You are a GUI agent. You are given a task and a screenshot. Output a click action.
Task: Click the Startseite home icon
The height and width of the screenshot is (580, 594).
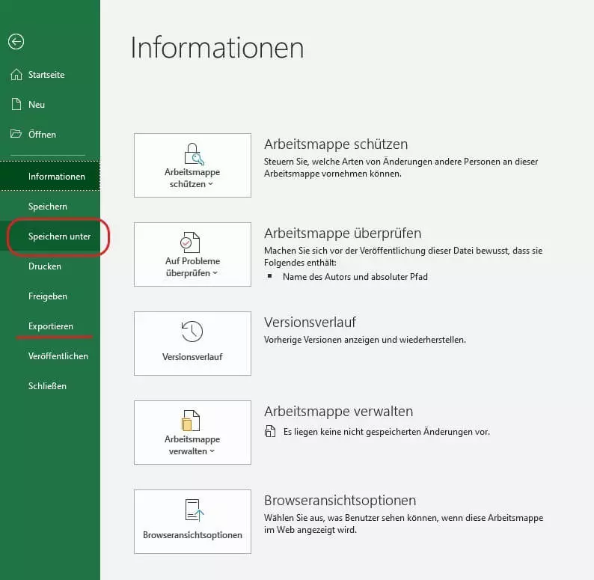point(16,75)
